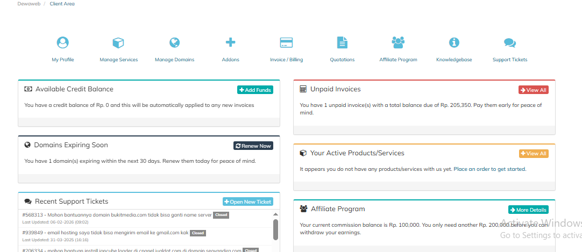Viewport: 582px width, 252px height.
Task: Click the money icon beside Available Credit Balance
Action: click(28, 89)
